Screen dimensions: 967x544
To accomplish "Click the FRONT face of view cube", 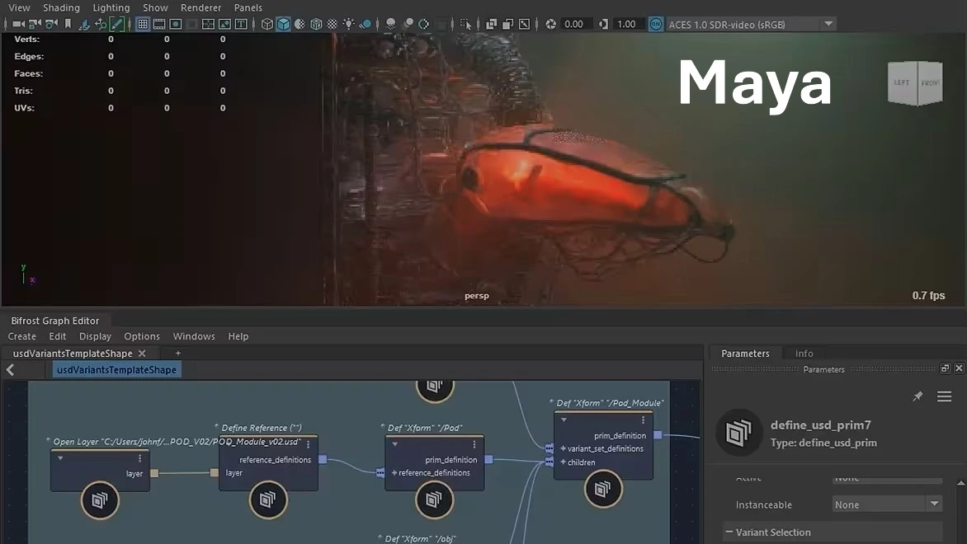I will click(930, 82).
